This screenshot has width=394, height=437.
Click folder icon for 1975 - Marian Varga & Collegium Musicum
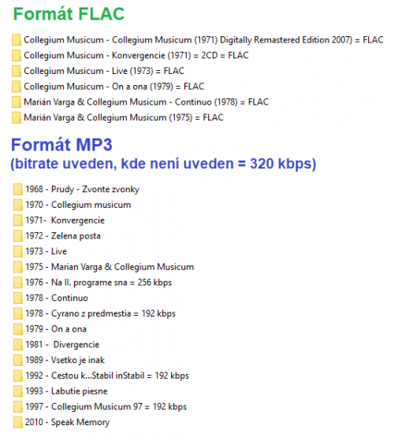coord(18,267)
